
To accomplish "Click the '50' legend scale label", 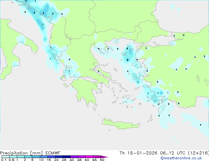I will [x=102, y=160].
